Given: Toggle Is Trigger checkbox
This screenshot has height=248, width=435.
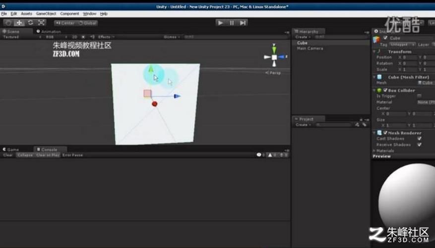Looking at the screenshot, I should (419, 96).
